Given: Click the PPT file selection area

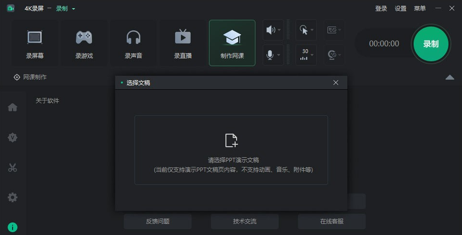Looking at the screenshot, I should click(x=231, y=150).
